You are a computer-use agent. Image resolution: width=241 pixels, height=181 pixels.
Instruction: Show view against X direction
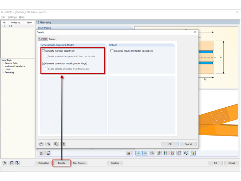point(159,153)
